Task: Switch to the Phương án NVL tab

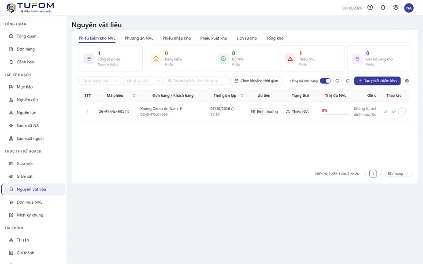Action: (x=139, y=38)
